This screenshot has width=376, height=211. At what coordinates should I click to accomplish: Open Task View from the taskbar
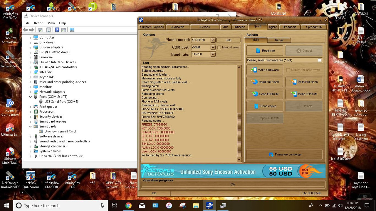pos(115,205)
